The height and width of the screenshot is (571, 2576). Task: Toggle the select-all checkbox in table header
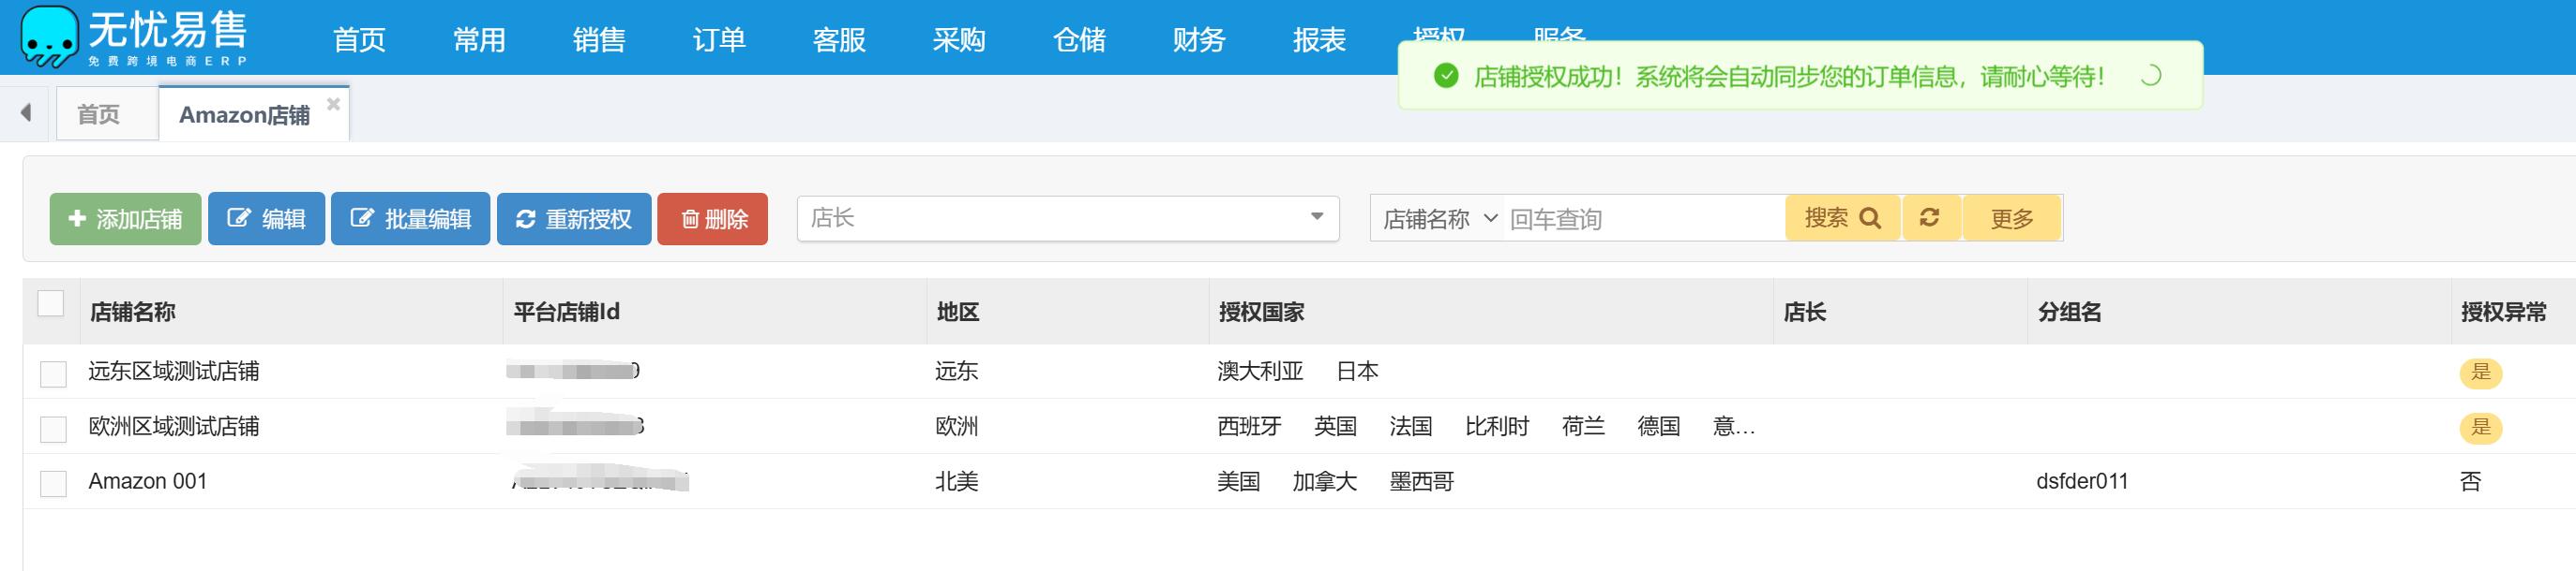pyautogui.click(x=50, y=303)
